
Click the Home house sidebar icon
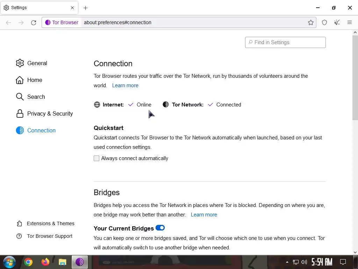(x=20, y=80)
